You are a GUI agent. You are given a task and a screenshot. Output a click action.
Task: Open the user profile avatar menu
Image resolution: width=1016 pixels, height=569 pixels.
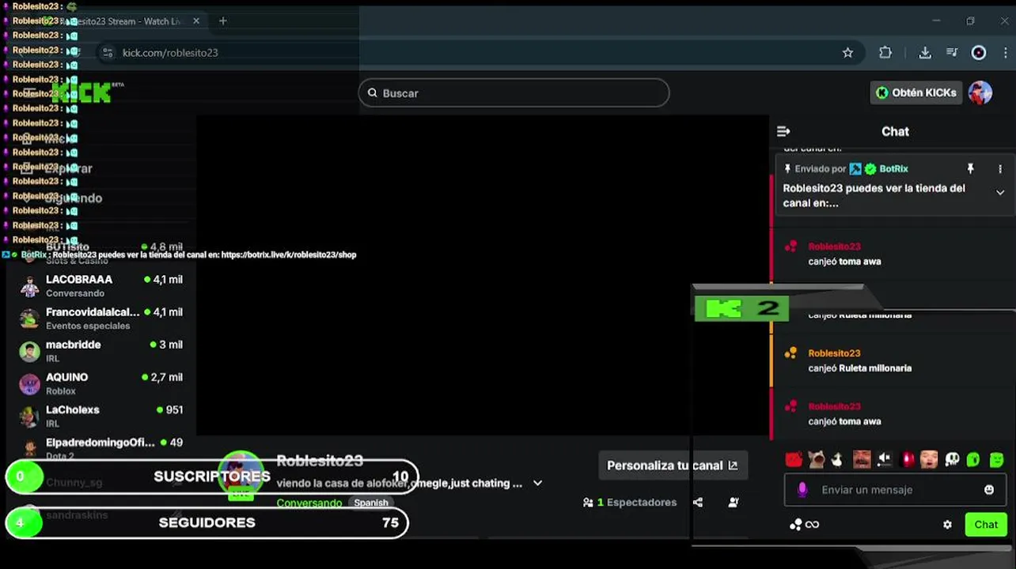coord(980,92)
